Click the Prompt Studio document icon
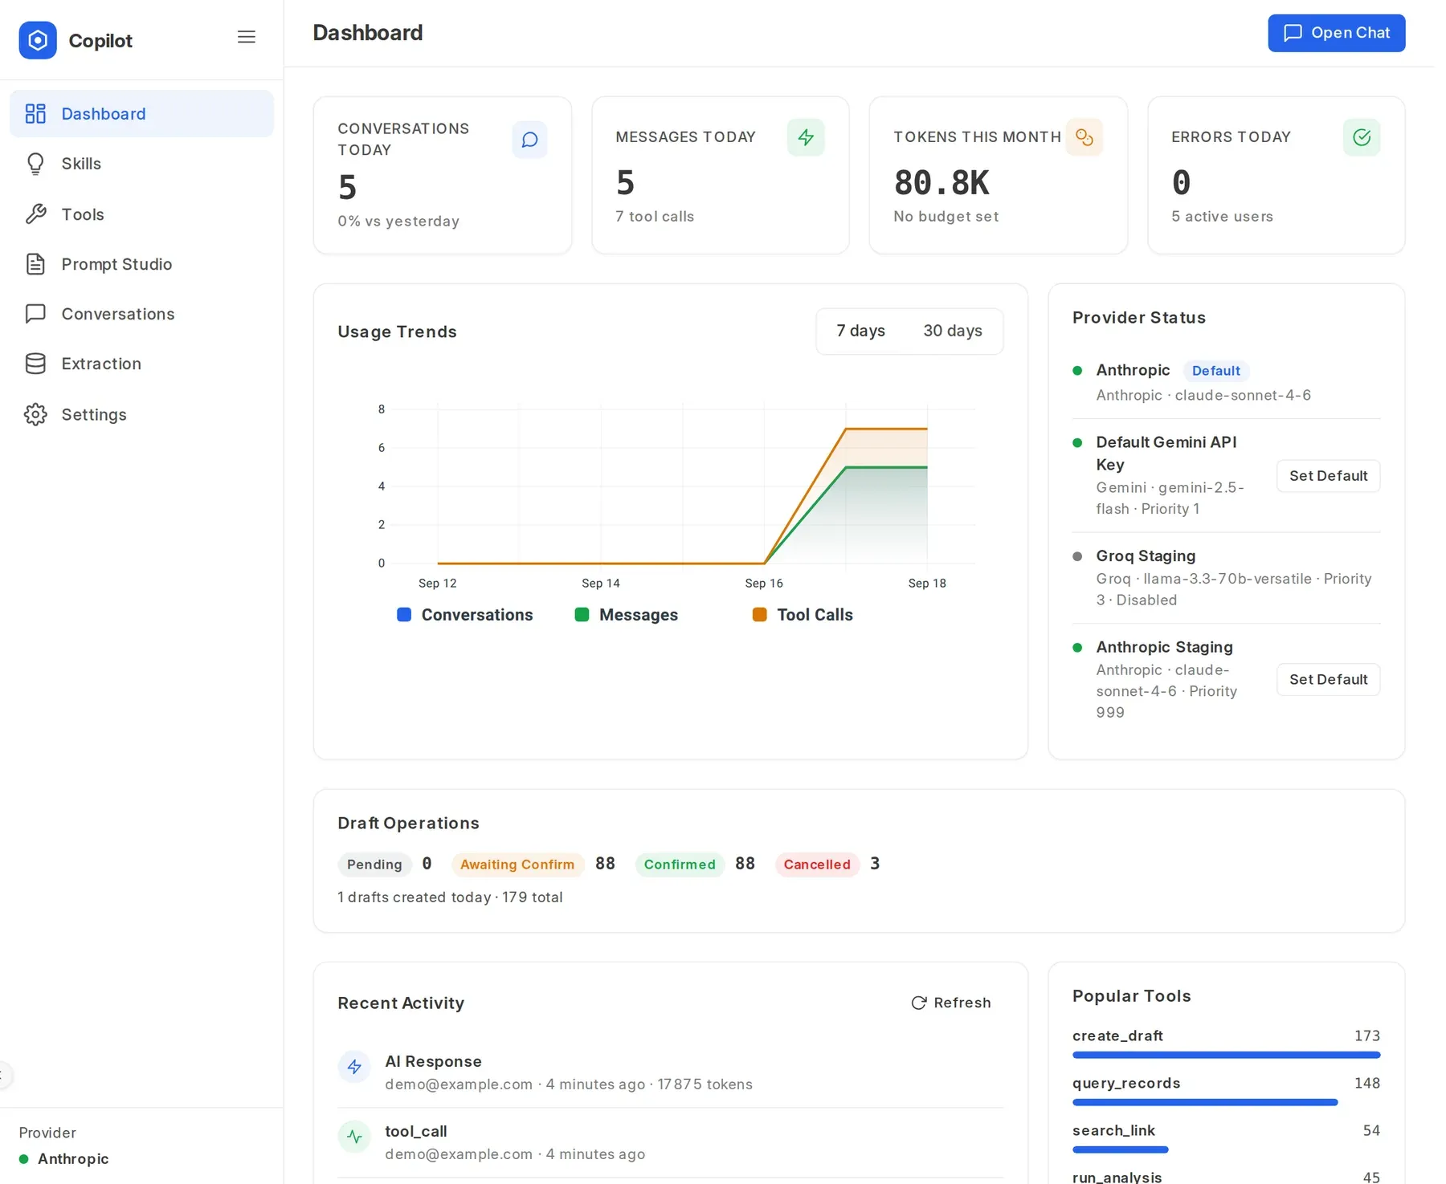Image resolution: width=1446 pixels, height=1184 pixels. point(35,264)
